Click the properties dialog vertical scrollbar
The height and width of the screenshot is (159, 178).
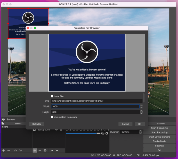(x=144, y=98)
